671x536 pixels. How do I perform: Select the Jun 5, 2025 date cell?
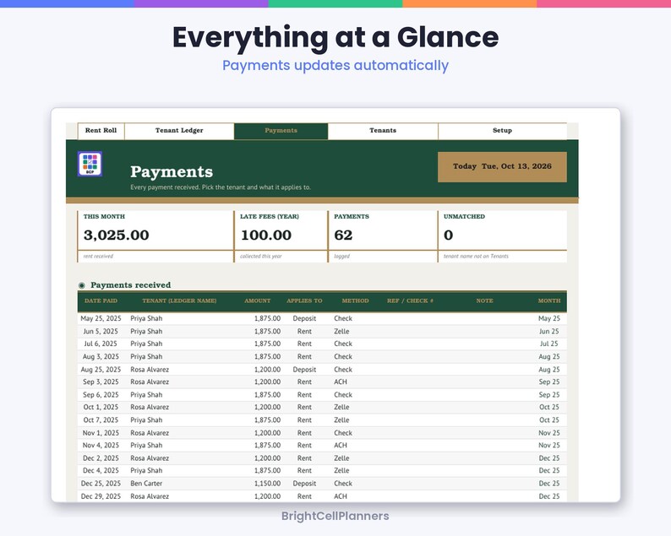click(x=101, y=331)
